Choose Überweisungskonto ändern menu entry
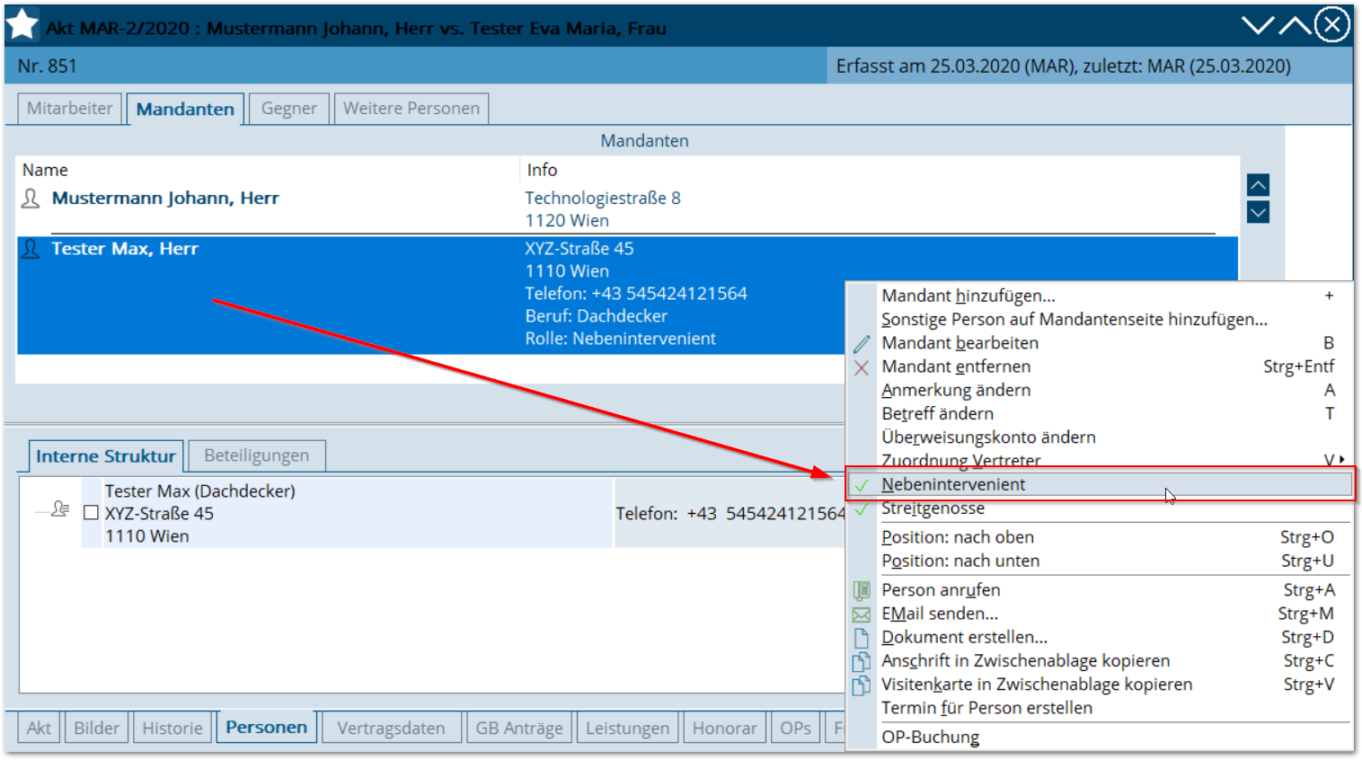Viewport: 1362px width, 760px height. pos(1101,437)
